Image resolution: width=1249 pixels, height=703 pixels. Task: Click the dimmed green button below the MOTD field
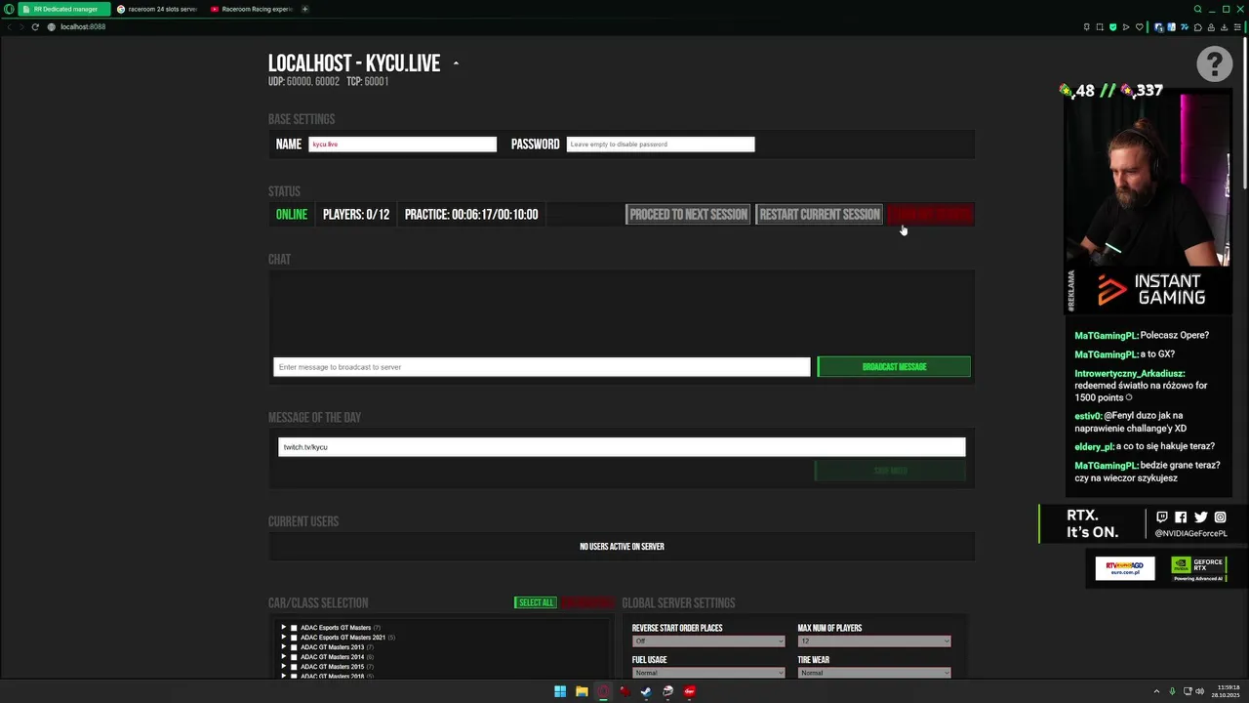[x=890, y=471]
